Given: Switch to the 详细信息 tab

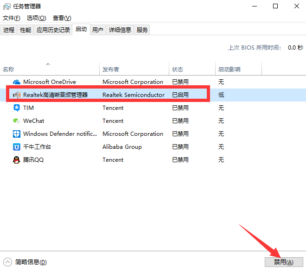Looking at the screenshot, I should point(120,30).
